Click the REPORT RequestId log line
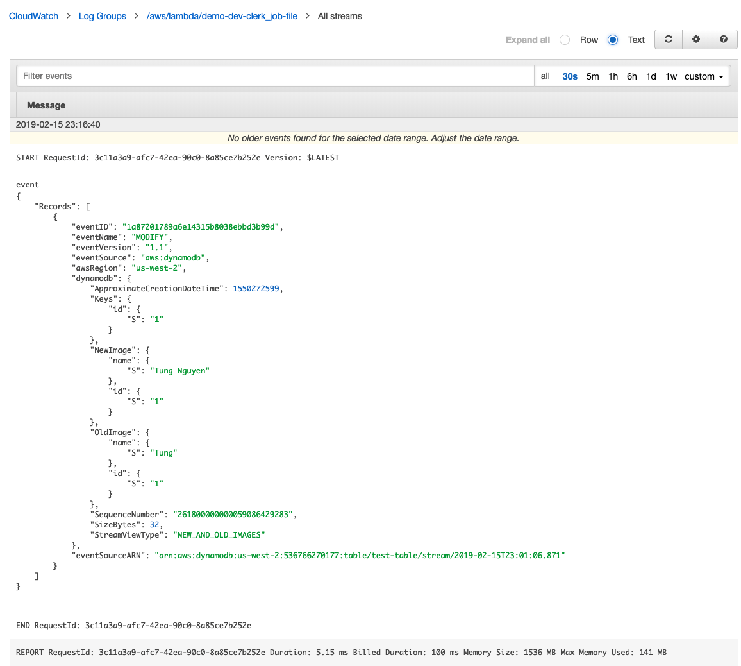 (341, 653)
